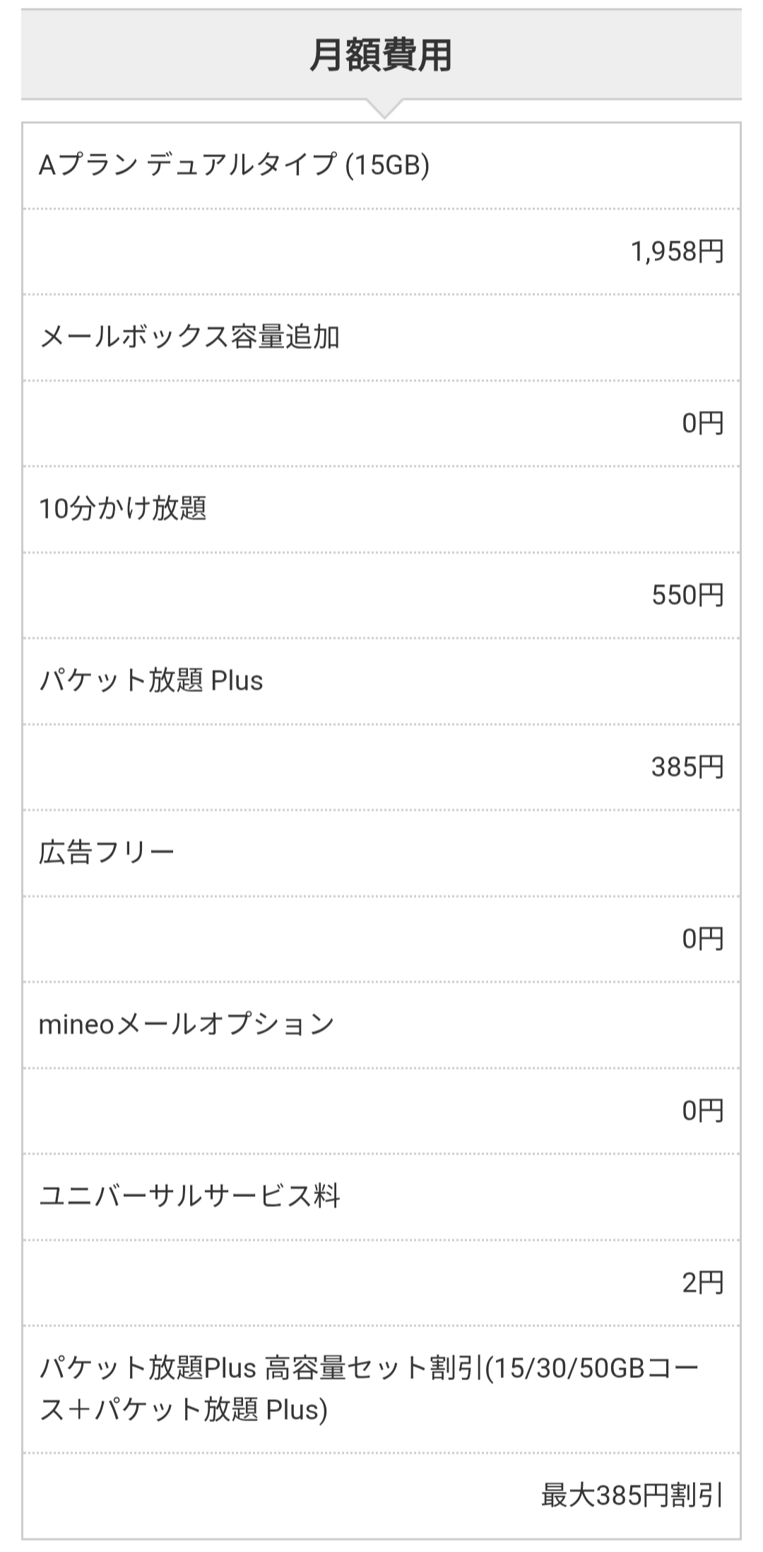Viewport: 763px width, 1552px height.
Task: Click the 0円 fee under 広告フリー
Action: tap(702, 939)
